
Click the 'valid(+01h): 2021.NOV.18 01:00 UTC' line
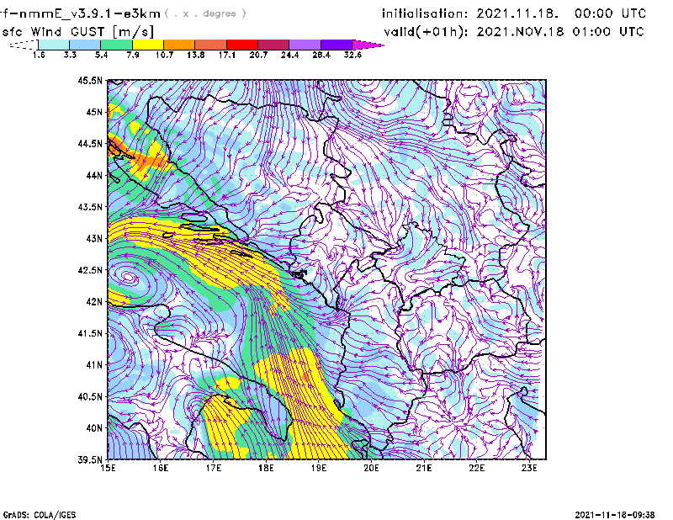click(514, 32)
